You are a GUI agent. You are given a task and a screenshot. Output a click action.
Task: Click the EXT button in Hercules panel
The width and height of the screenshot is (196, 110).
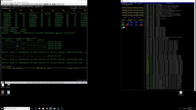coord(131,25)
